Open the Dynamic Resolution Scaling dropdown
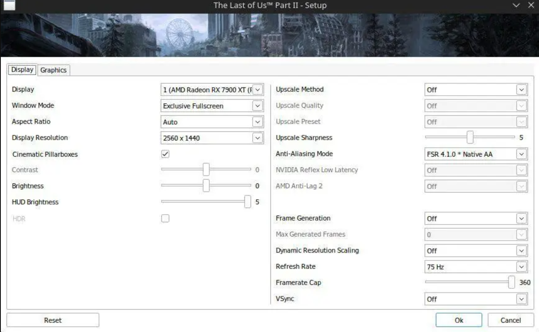Image resolution: width=539 pixels, height=332 pixels. click(476, 251)
